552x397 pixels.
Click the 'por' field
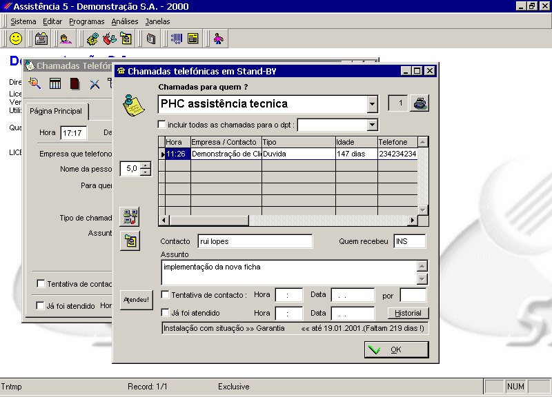click(413, 295)
